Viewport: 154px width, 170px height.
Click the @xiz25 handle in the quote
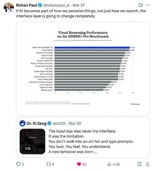pos(59,123)
